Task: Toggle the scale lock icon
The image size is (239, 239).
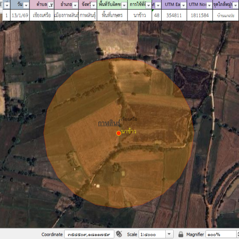Action: tap(181, 234)
